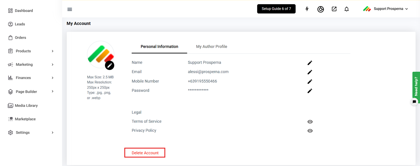Open the notifications bell
This screenshot has height=166, width=420.
point(346,9)
